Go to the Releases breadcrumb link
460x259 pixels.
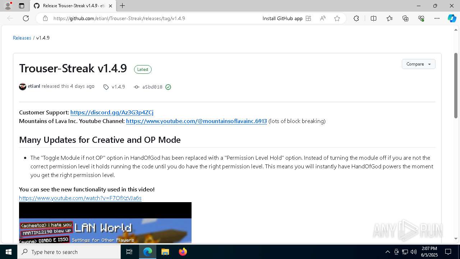point(22,38)
